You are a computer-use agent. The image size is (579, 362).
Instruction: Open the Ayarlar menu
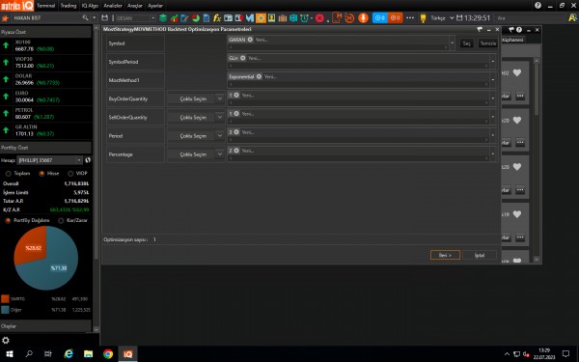point(155,6)
